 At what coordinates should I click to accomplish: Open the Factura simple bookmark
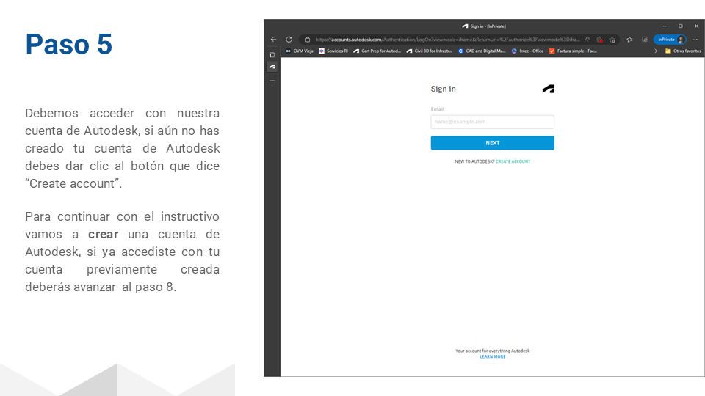[574, 51]
